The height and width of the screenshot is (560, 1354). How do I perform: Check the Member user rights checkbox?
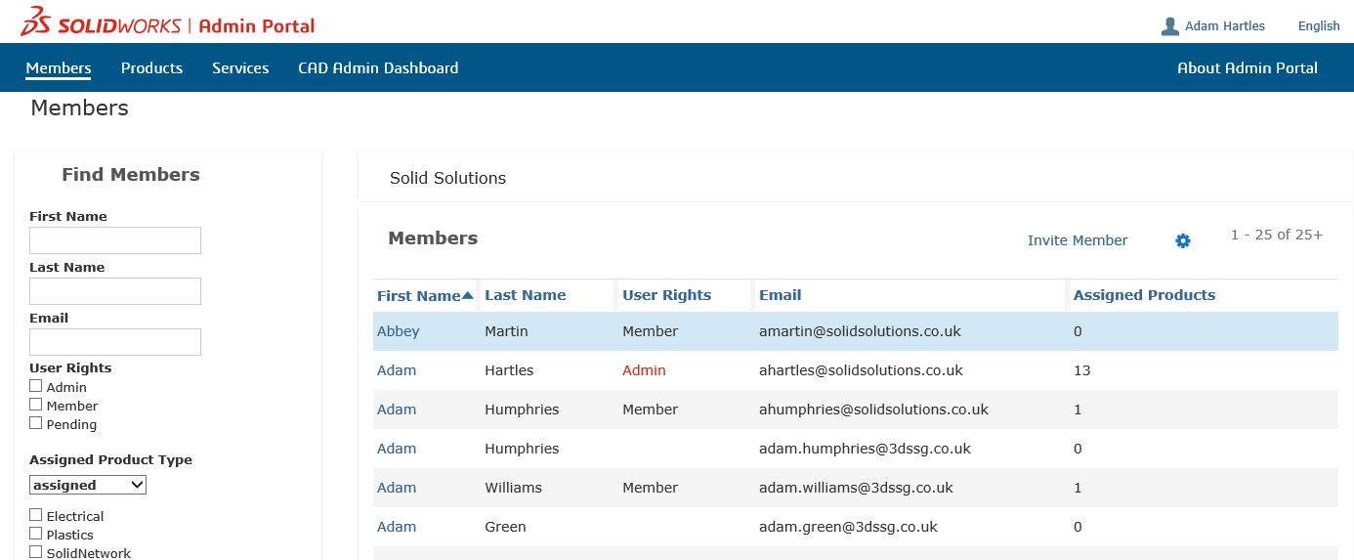point(36,405)
